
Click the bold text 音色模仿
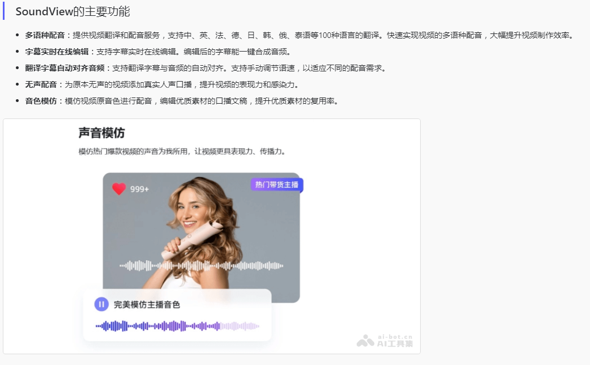(x=41, y=101)
